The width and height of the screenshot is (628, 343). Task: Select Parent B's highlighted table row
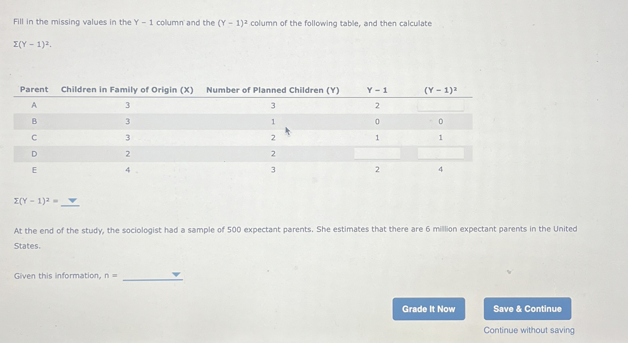tap(237, 121)
